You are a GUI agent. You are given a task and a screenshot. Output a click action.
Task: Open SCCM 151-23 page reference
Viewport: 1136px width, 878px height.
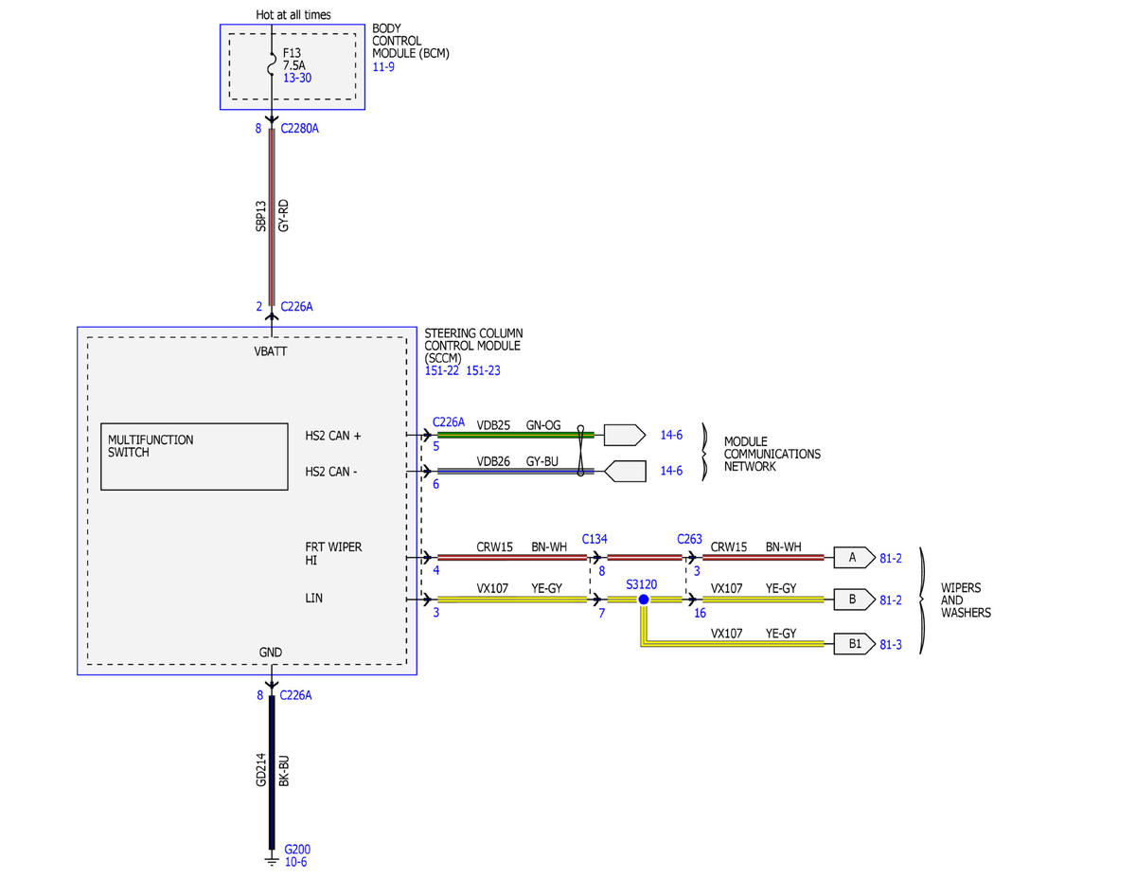pyautogui.click(x=483, y=370)
